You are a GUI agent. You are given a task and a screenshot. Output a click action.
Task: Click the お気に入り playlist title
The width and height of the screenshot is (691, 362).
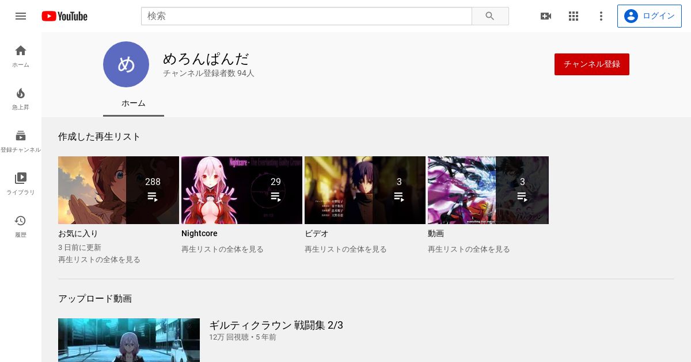tap(78, 234)
